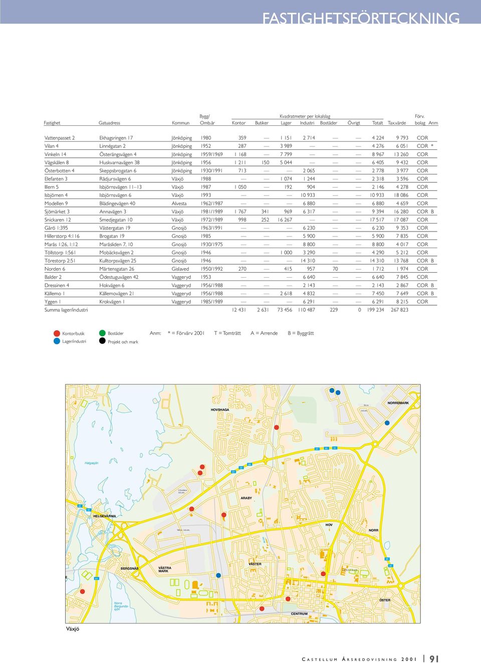Click the black Projekt och mark legend dot

click(102, 341)
